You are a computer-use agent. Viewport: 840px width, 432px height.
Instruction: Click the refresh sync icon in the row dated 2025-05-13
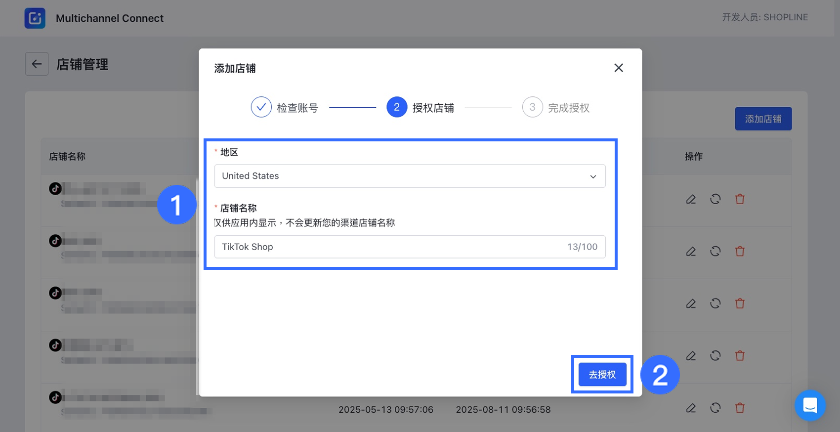coord(715,408)
